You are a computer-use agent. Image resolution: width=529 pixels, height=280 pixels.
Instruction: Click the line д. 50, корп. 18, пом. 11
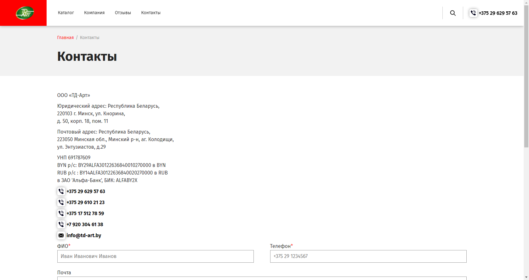82,121
